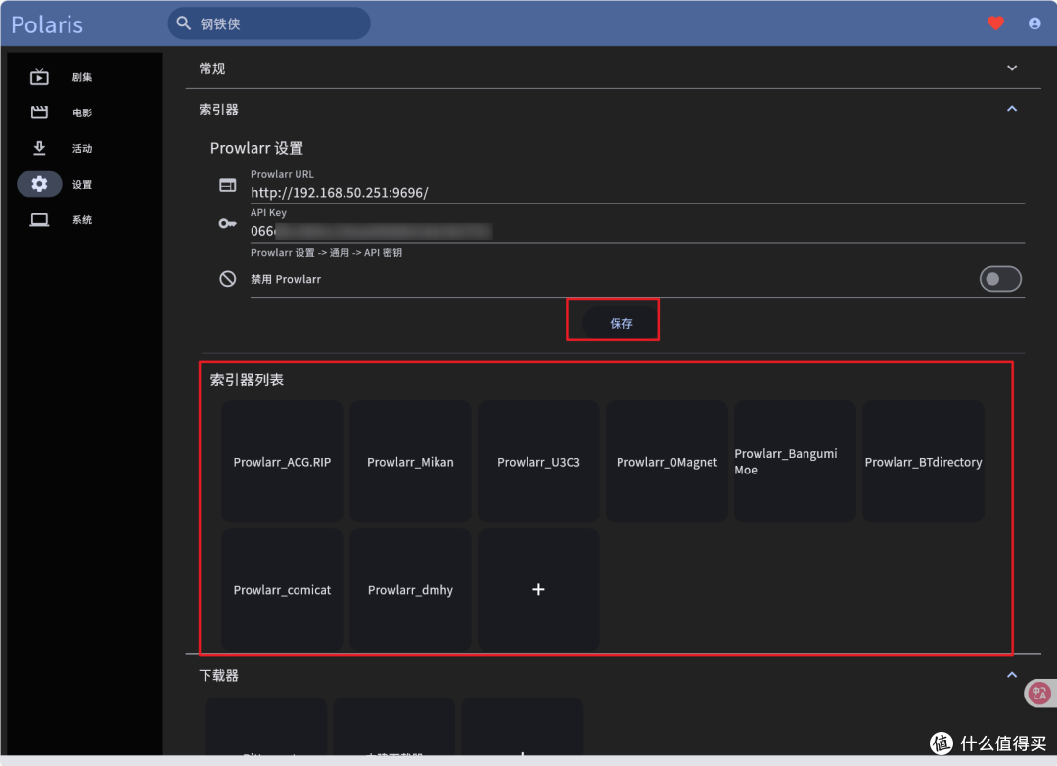
Task: Click the 禁用 Prowlarr label text
Action: tap(286, 279)
